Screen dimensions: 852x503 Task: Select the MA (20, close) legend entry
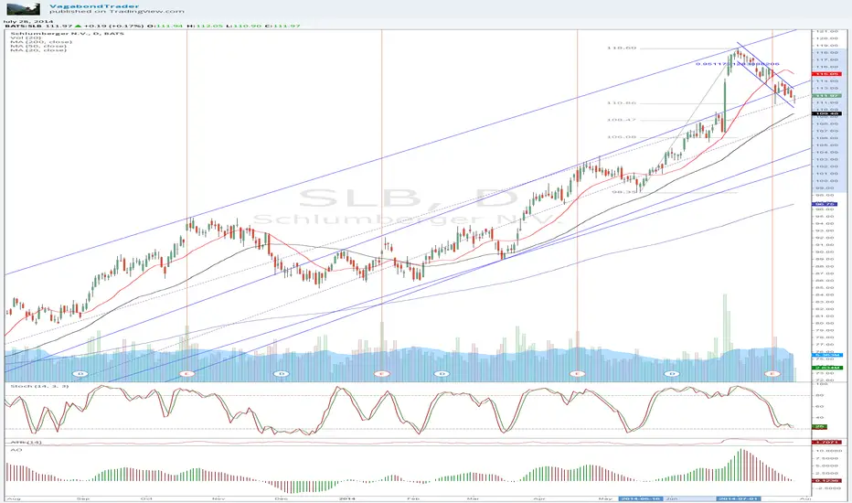(x=38, y=50)
